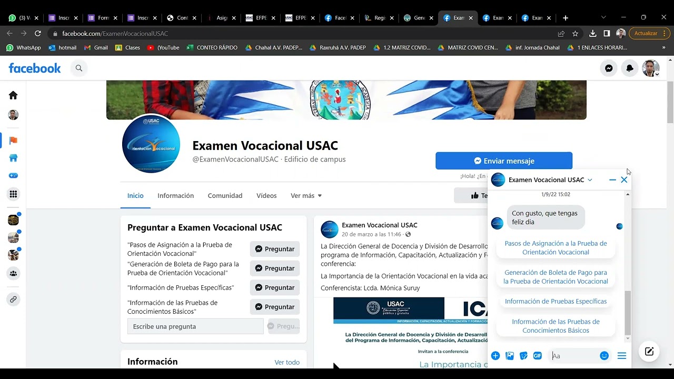Expand the browser tab search chevron

point(603,17)
